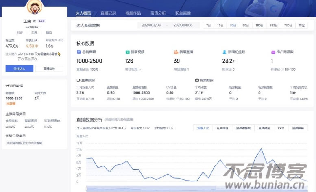Click the 新增直播 icon

coord(176,52)
